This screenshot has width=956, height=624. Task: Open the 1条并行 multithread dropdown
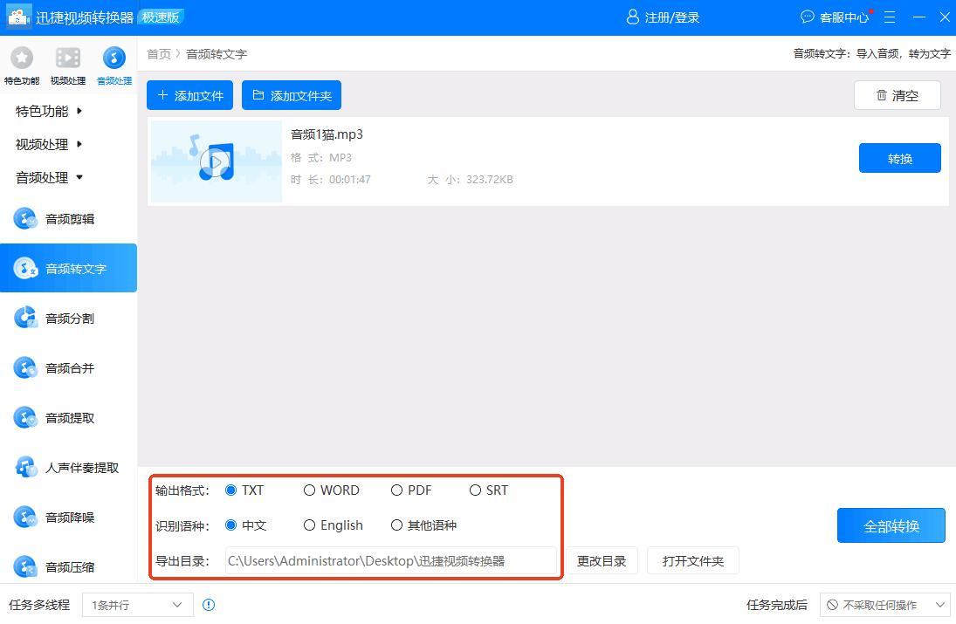[x=137, y=605]
